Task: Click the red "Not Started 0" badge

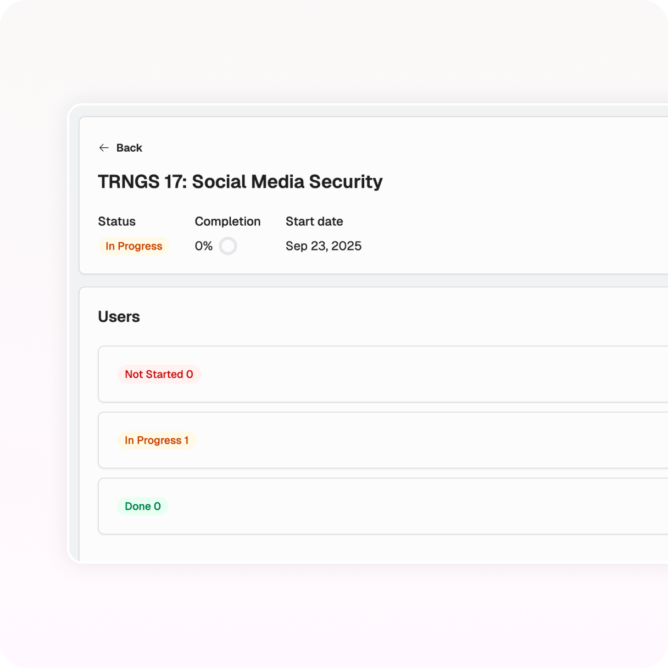Action: coord(159,374)
